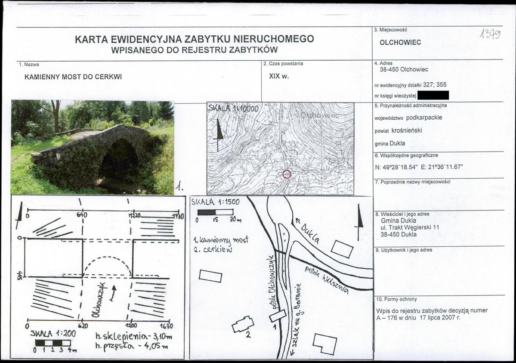Click north arrow on the 1:1500 site plan
The image size is (516, 363).
tap(359, 222)
